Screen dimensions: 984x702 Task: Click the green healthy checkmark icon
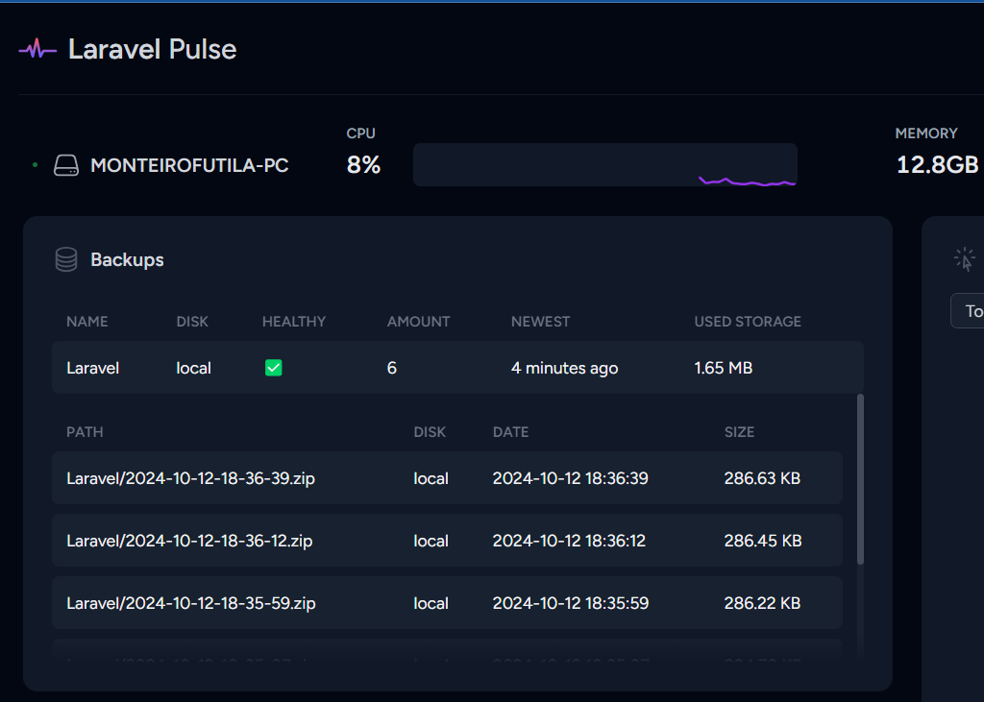coord(274,368)
